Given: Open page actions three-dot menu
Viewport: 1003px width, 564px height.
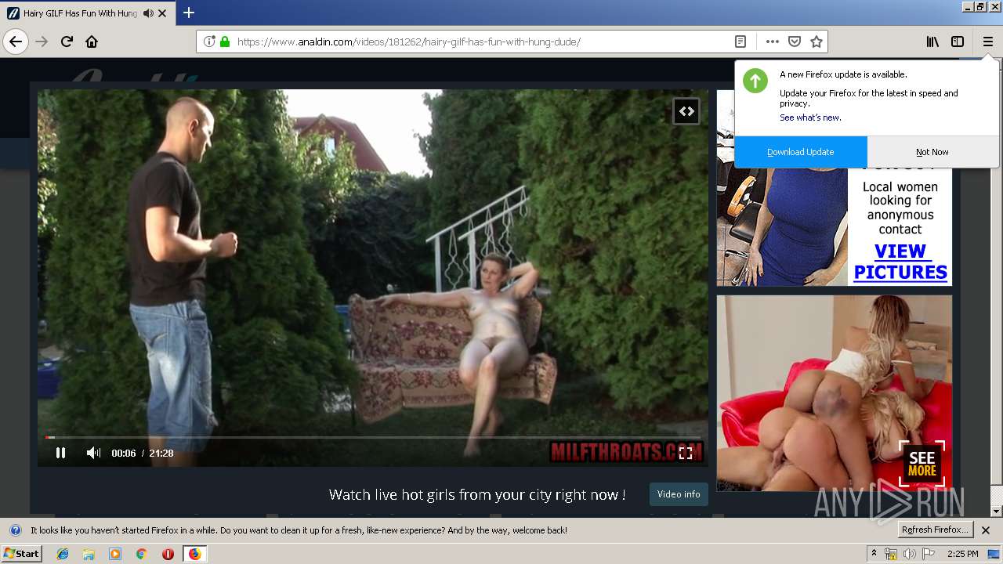Looking at the screenshot, I should [x=772, y=42].
